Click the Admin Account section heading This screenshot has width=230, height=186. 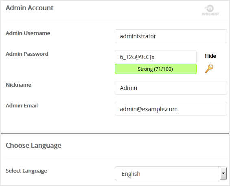click(29, 8)
